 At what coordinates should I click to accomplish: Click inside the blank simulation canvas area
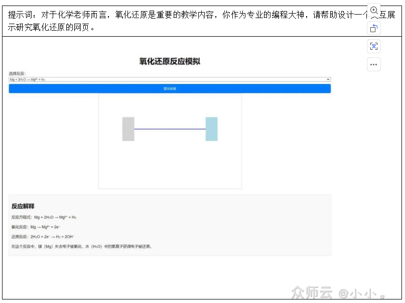coord(170,166)
